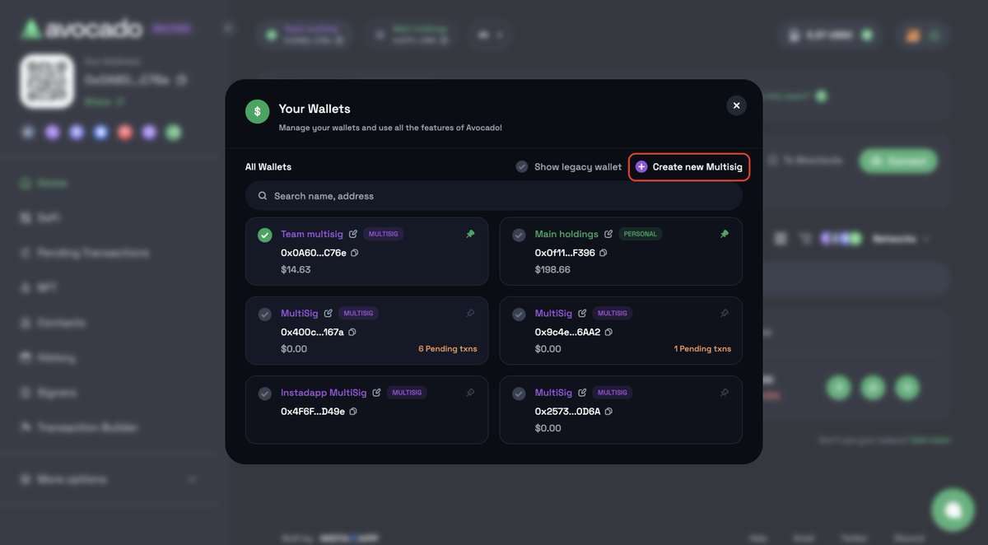Unpin the Main holdings wallet

tap(725, 234)
